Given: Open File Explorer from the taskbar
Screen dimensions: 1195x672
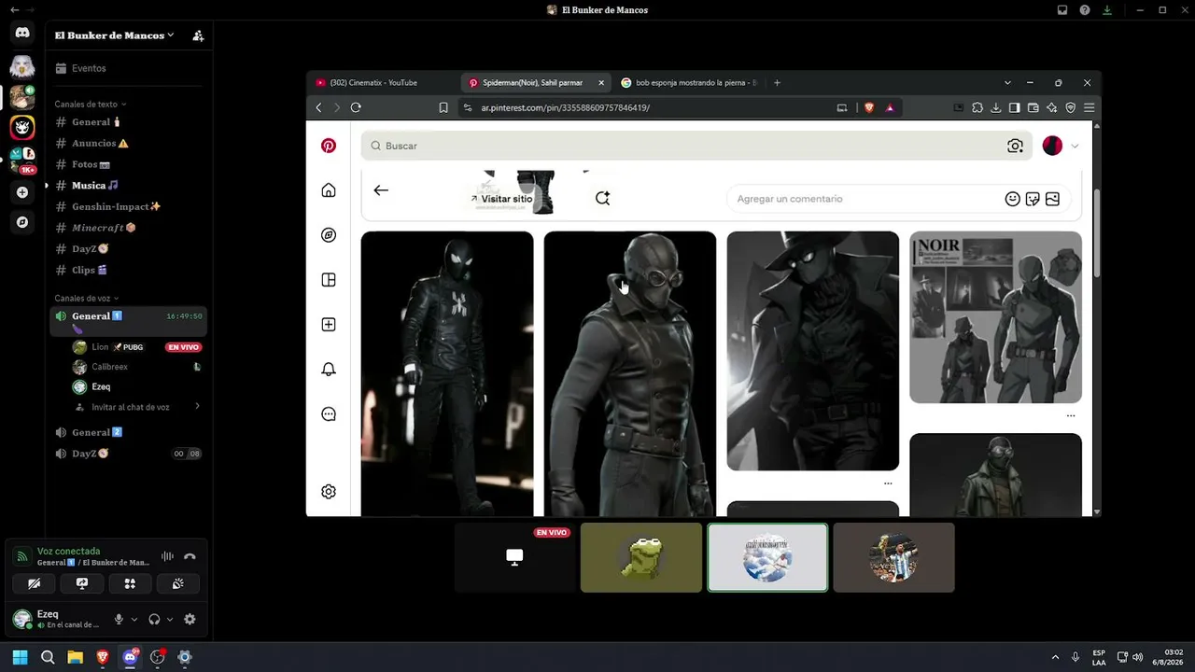Looking at the screenshot, I should click(75, 657).
